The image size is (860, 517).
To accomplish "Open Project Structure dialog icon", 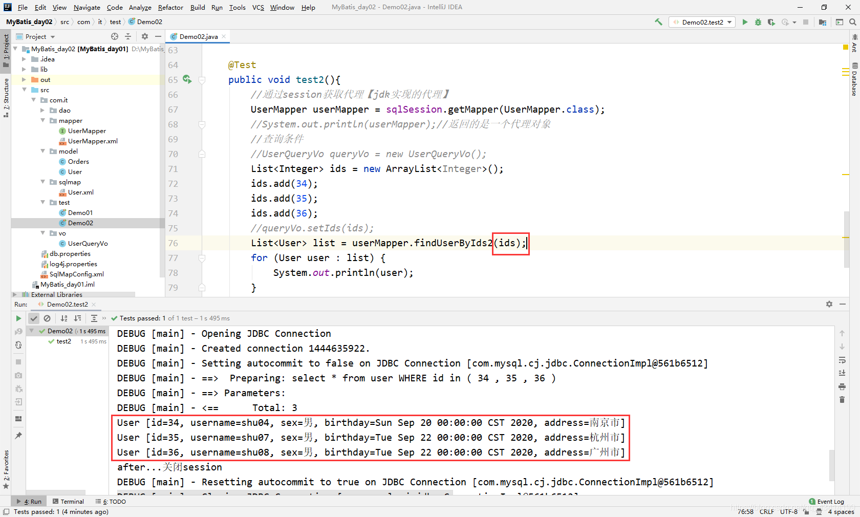I will pos(823,22).
